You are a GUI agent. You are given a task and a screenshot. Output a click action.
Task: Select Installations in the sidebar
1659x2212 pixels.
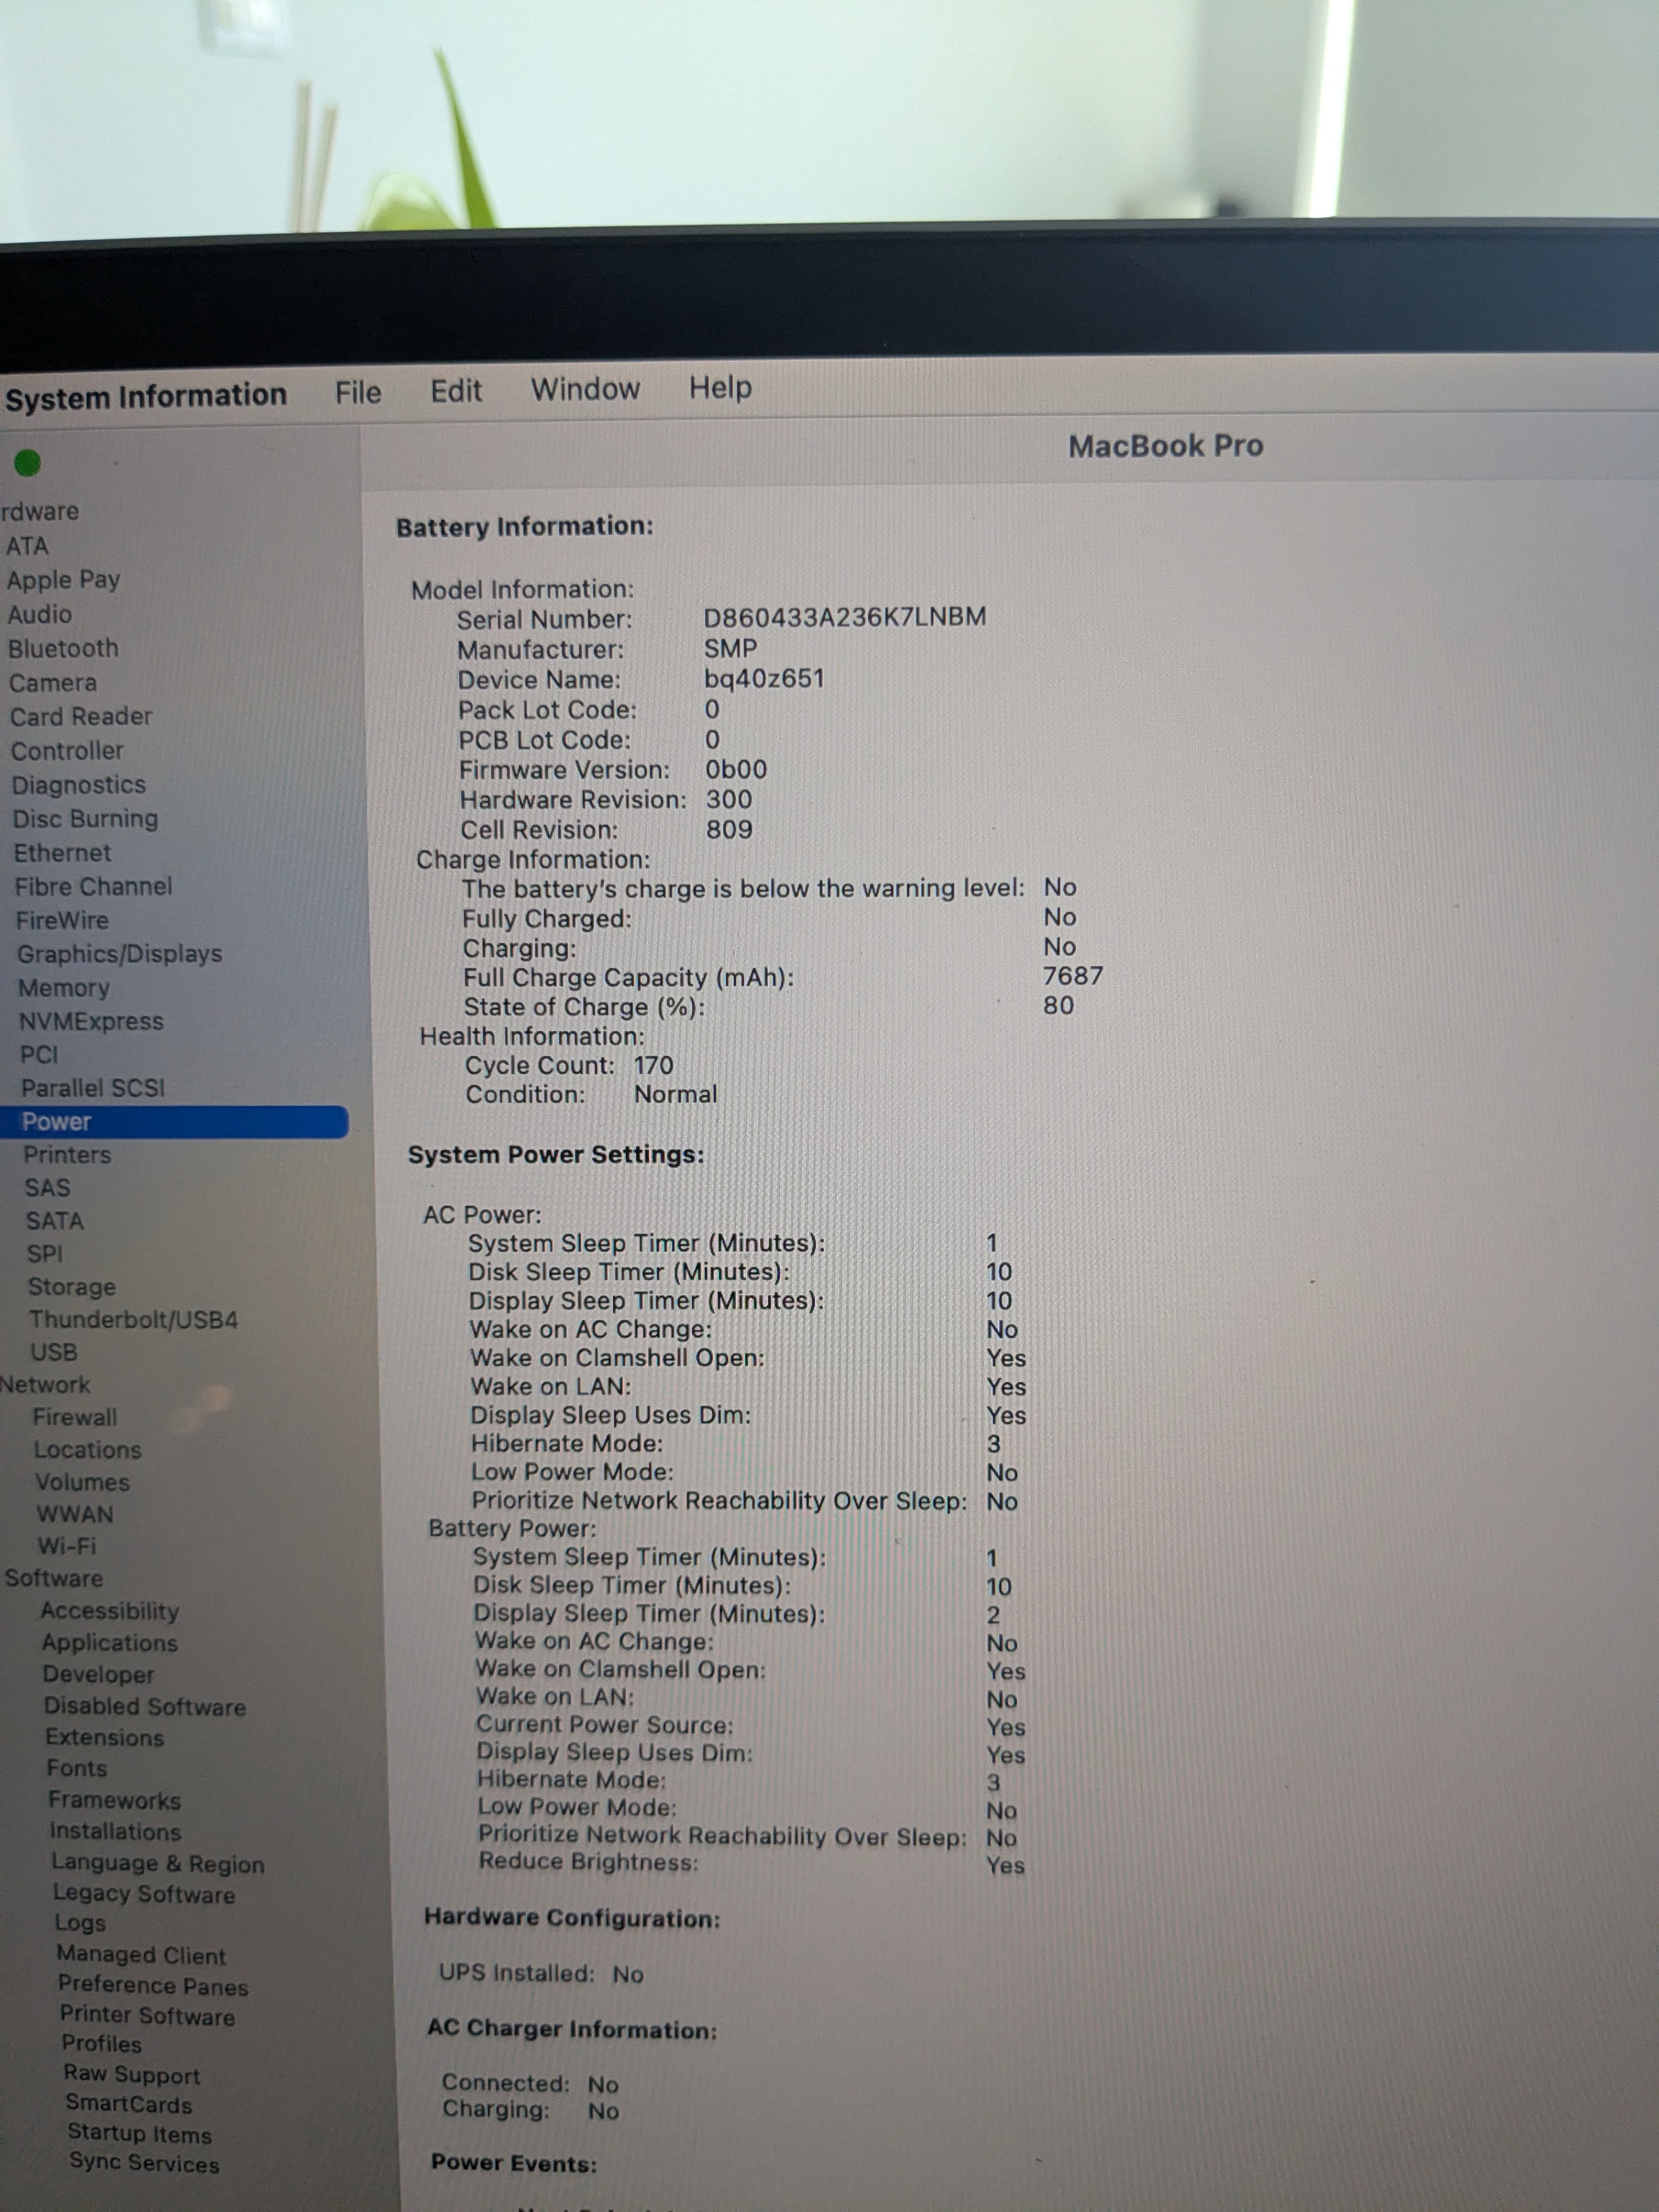[116, 1832]
